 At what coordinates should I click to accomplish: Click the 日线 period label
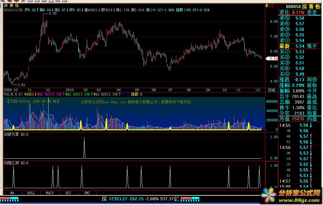pos(272,90)
